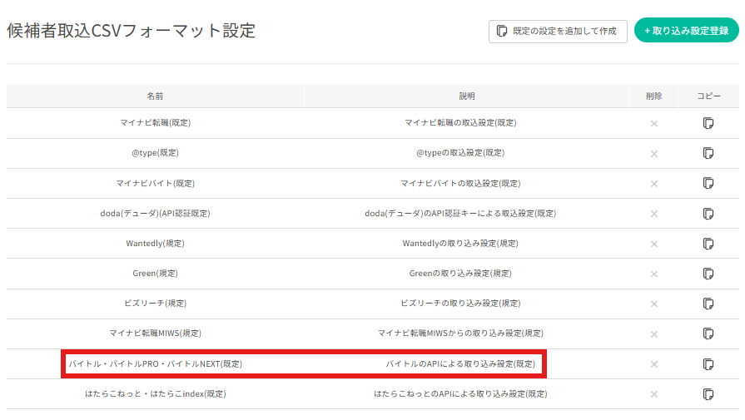Click delete X in the Green(規定) row
745x420 pixels.
(x=654, y=274)
